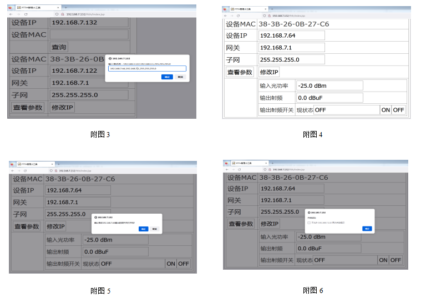Click 修改IP button in figure 4
This screenshot has height=298, width=421.
click(x=269, y=72)
